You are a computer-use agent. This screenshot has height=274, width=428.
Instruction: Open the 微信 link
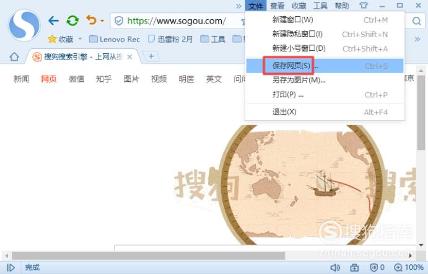(x=76, y=79)
